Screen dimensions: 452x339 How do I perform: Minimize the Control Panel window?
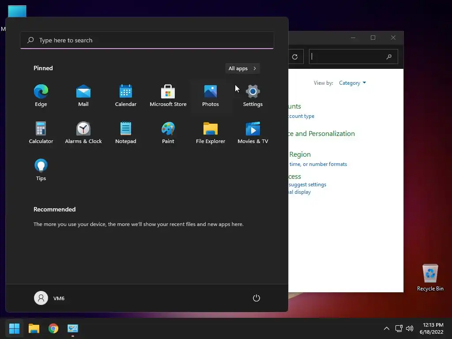[x=353, y=38]
